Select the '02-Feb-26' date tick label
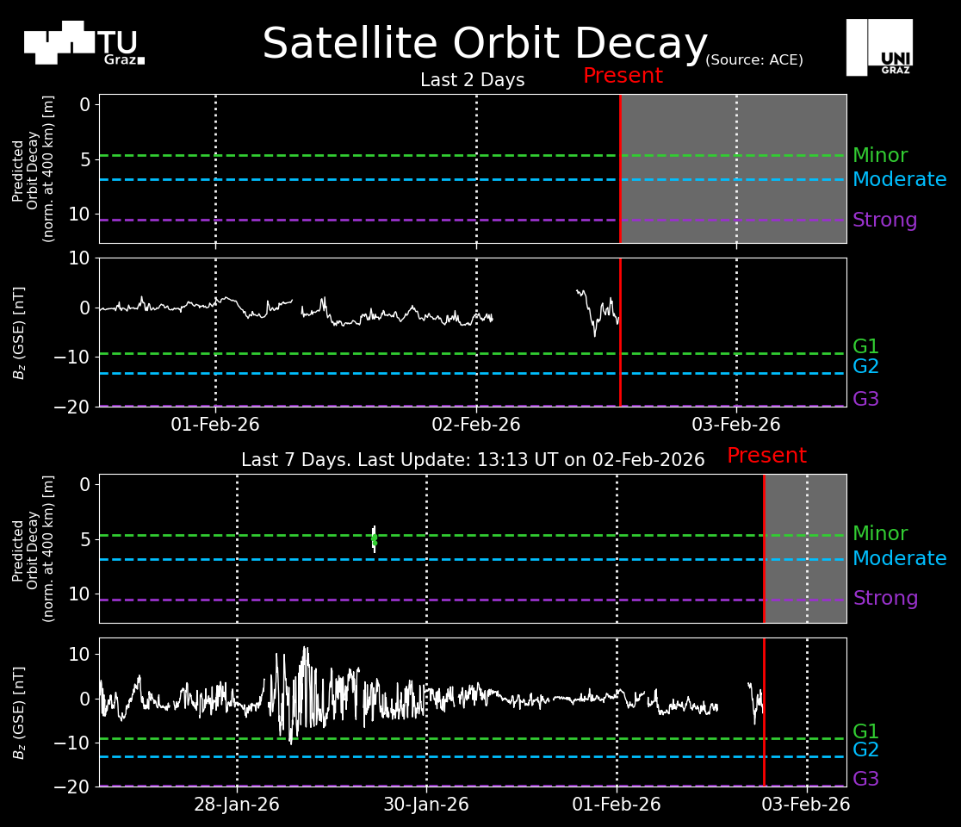Viewport: 961px width, 827px height. (476, 425)
